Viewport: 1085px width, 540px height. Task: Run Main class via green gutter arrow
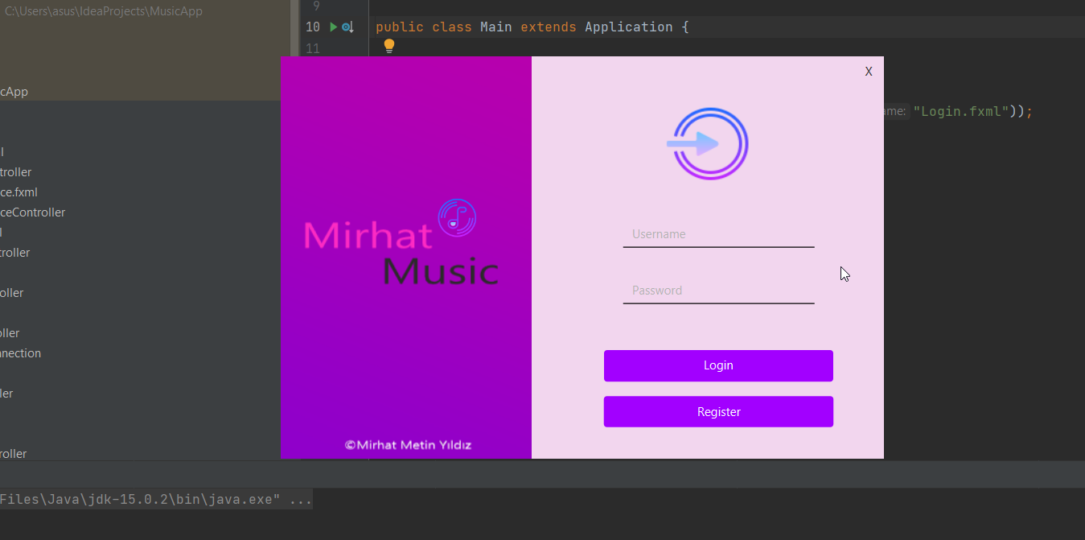click(x=331, y=26)
